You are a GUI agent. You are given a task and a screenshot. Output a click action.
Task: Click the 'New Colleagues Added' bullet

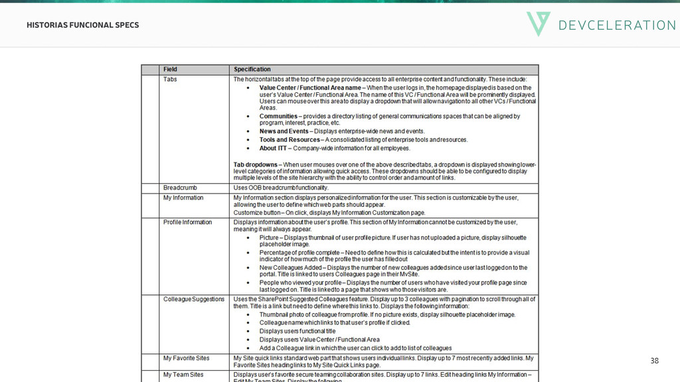click(x=393, y=271)
